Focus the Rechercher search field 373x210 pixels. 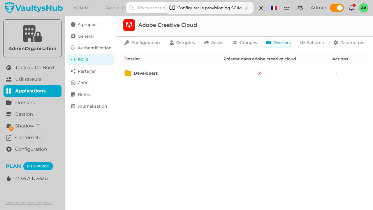coord(146,8)
